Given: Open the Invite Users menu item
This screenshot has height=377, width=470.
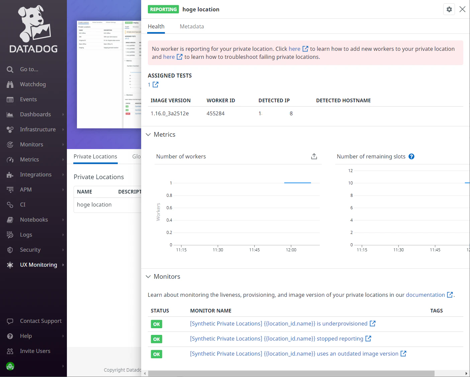Looking at the screenshot, I should coord(35,351).
